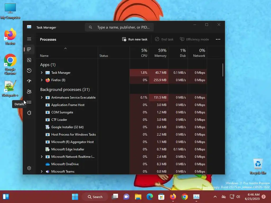The image size is (271, 203).
Task: Open the Users tab icon
Action: (29, 91)
